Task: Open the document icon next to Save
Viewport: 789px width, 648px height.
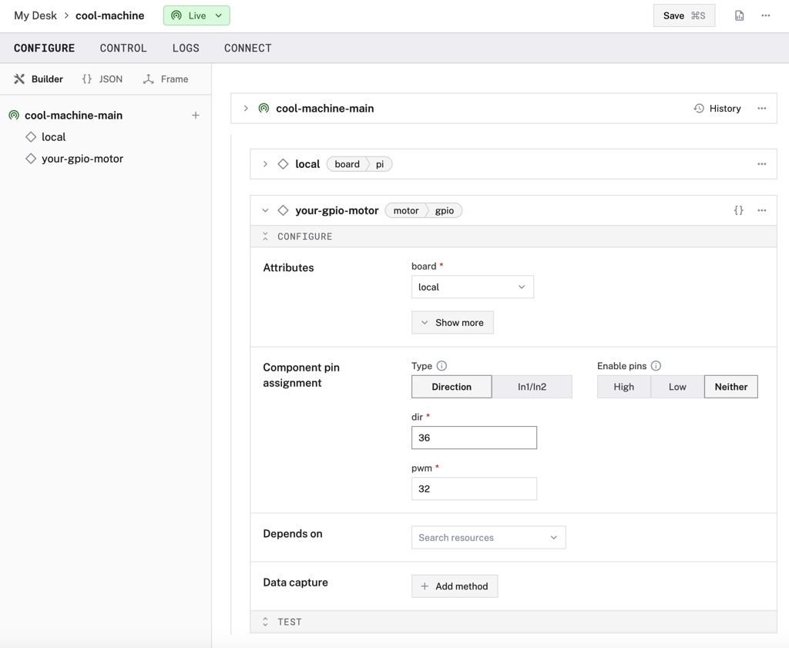Action: click(x=739, y=15)
